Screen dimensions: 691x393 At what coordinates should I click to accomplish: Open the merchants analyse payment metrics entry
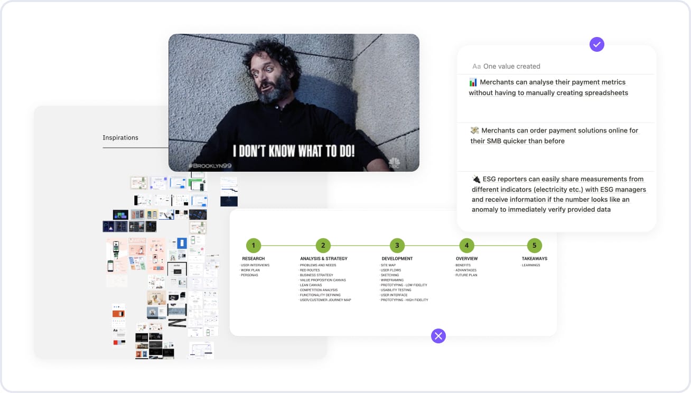coord(548,88)
